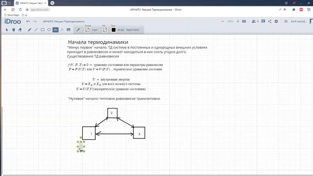The image size is (313, 176).
Task: Change the stroke width value
Action: (x=94, y=30)
